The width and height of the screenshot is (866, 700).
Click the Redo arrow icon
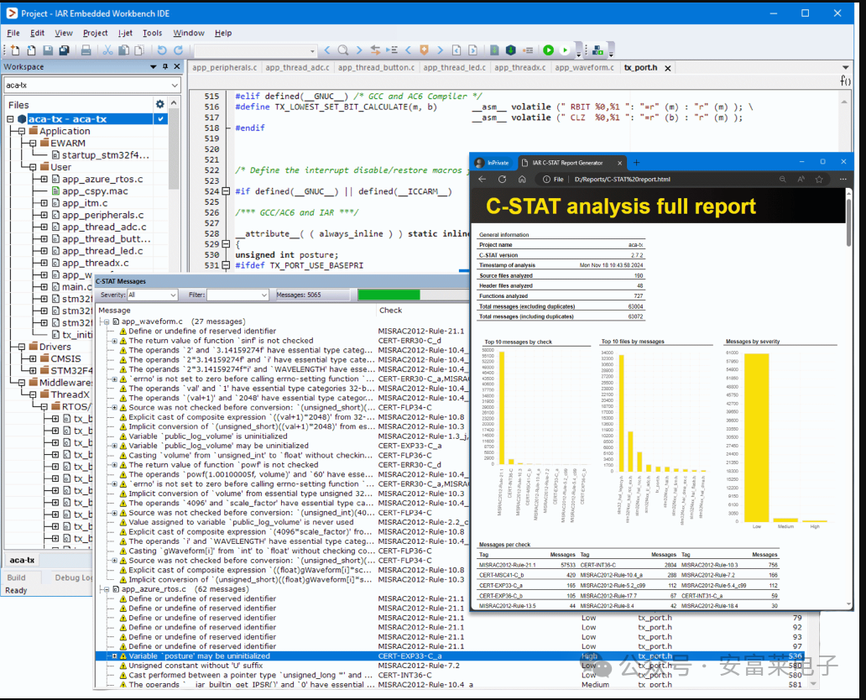(178, 50)
